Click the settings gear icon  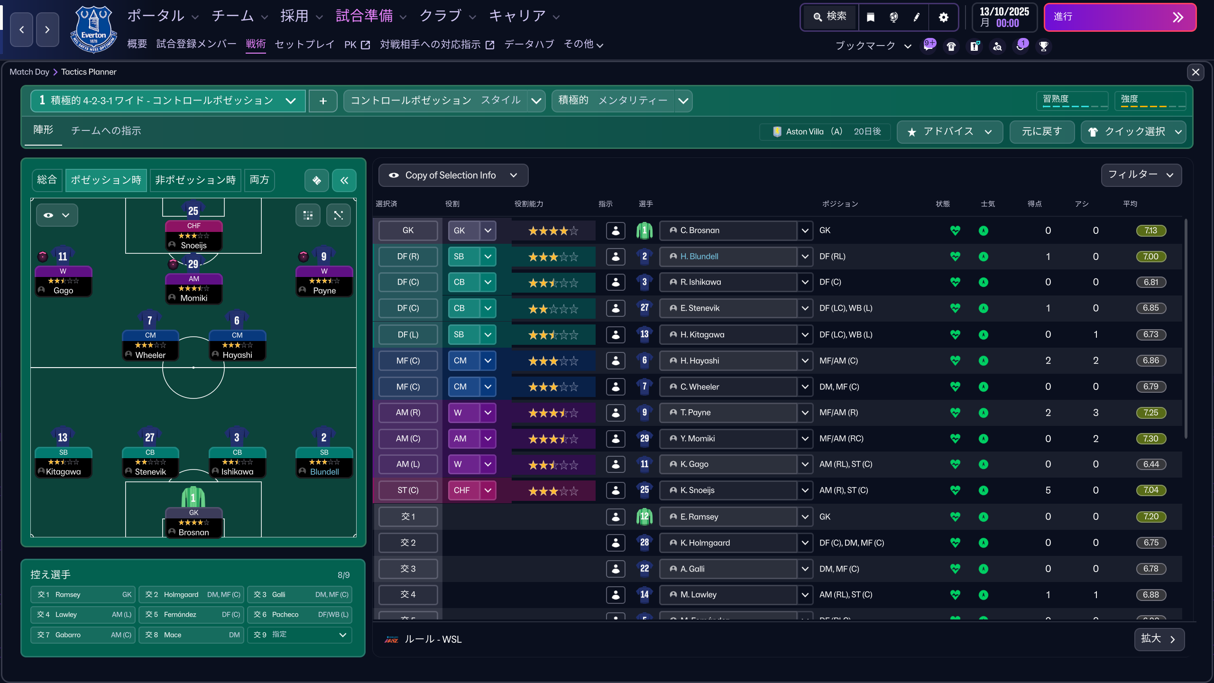click(x=943, y=18)
